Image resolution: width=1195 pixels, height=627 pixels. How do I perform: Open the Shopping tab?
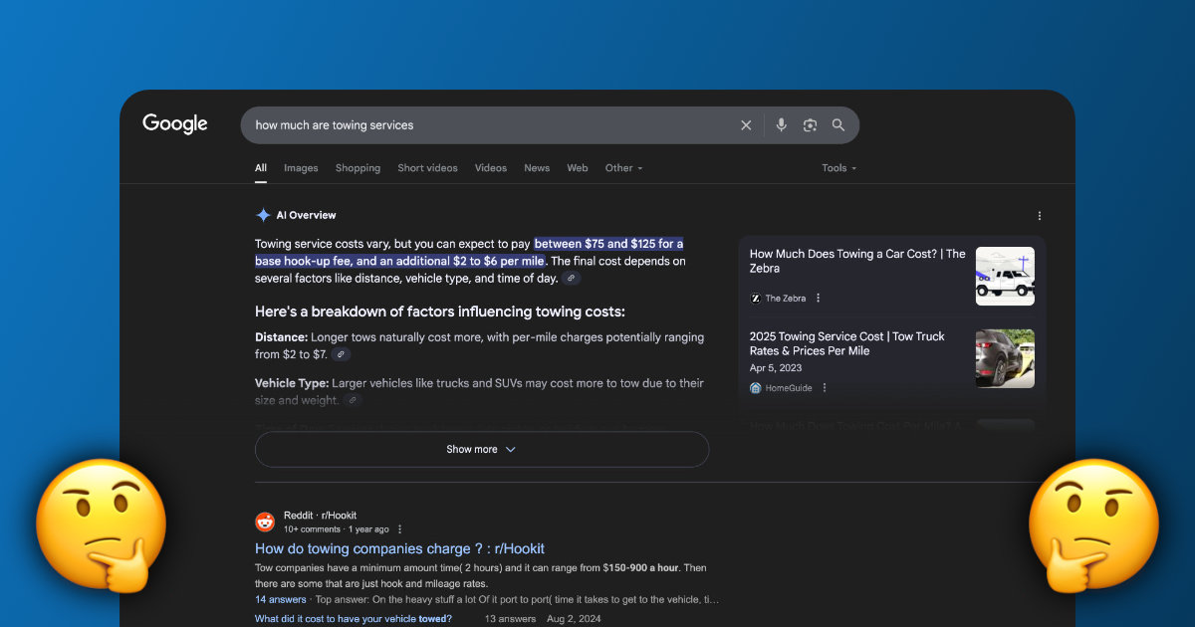(358, 168)
